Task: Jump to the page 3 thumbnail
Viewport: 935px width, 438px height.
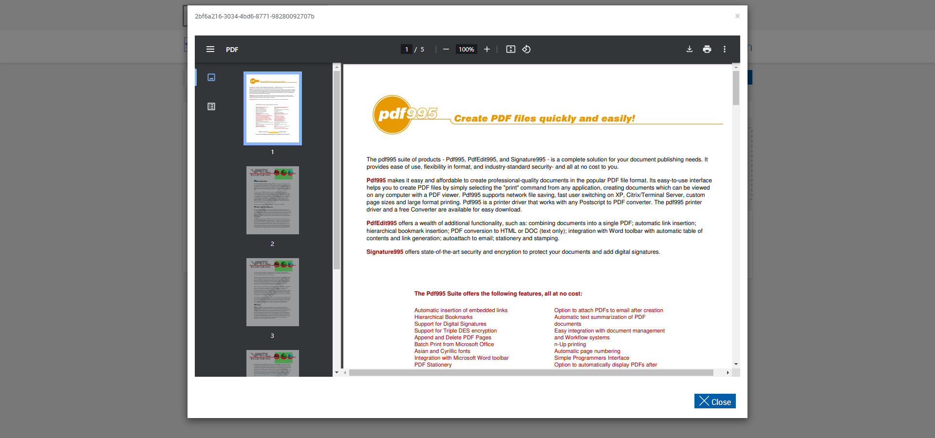Action: pyautogui.click(x=273, y=292)
